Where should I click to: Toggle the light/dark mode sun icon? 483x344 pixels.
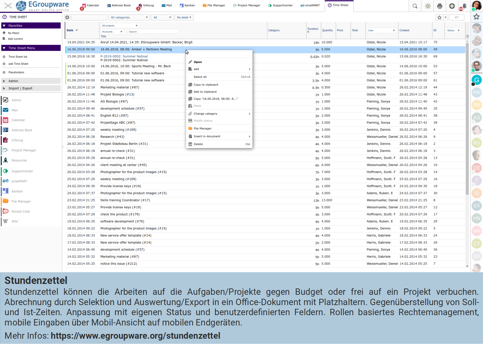[x=427, y=6]
